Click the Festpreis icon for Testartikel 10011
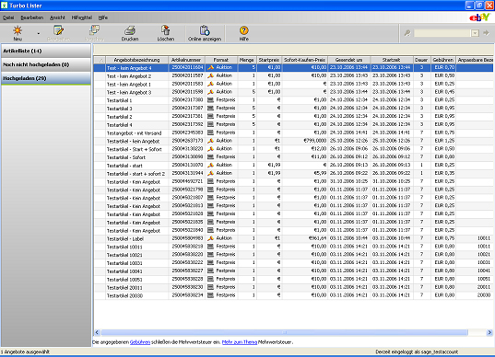Image resolution: width=495 pixels, height=357 pixels. pos(210,247)
